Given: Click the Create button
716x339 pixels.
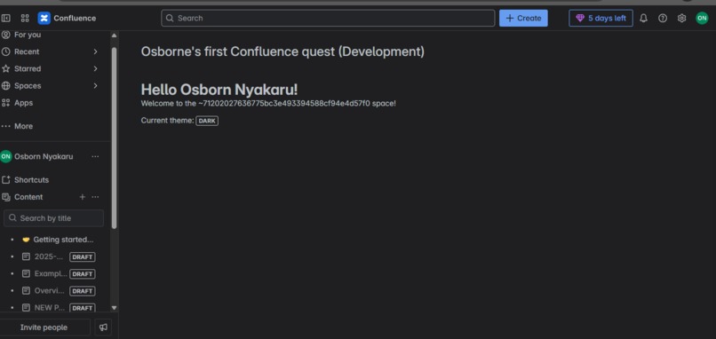Looking at the screenshot, I should (523, 19).
